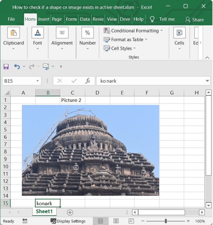Open the Help tab
The width and height of the screenshot is (213, 225).
(x=138, y=19)
